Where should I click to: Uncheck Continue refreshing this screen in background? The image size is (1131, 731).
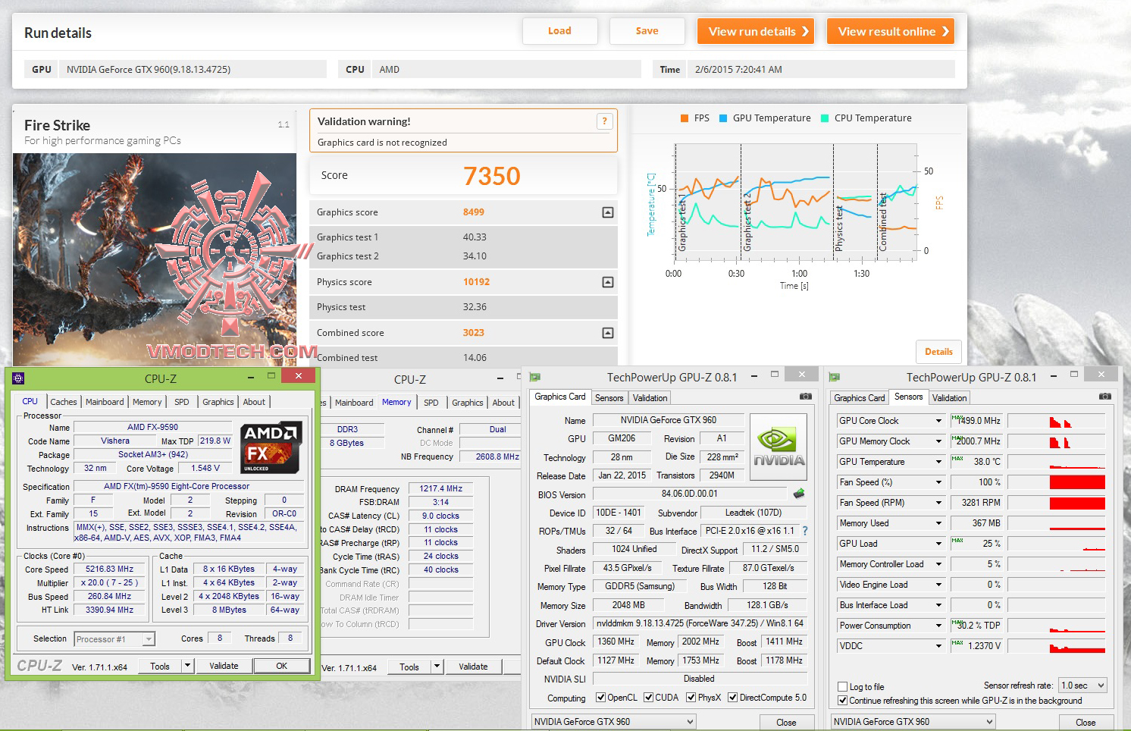[x=842, y=701]
